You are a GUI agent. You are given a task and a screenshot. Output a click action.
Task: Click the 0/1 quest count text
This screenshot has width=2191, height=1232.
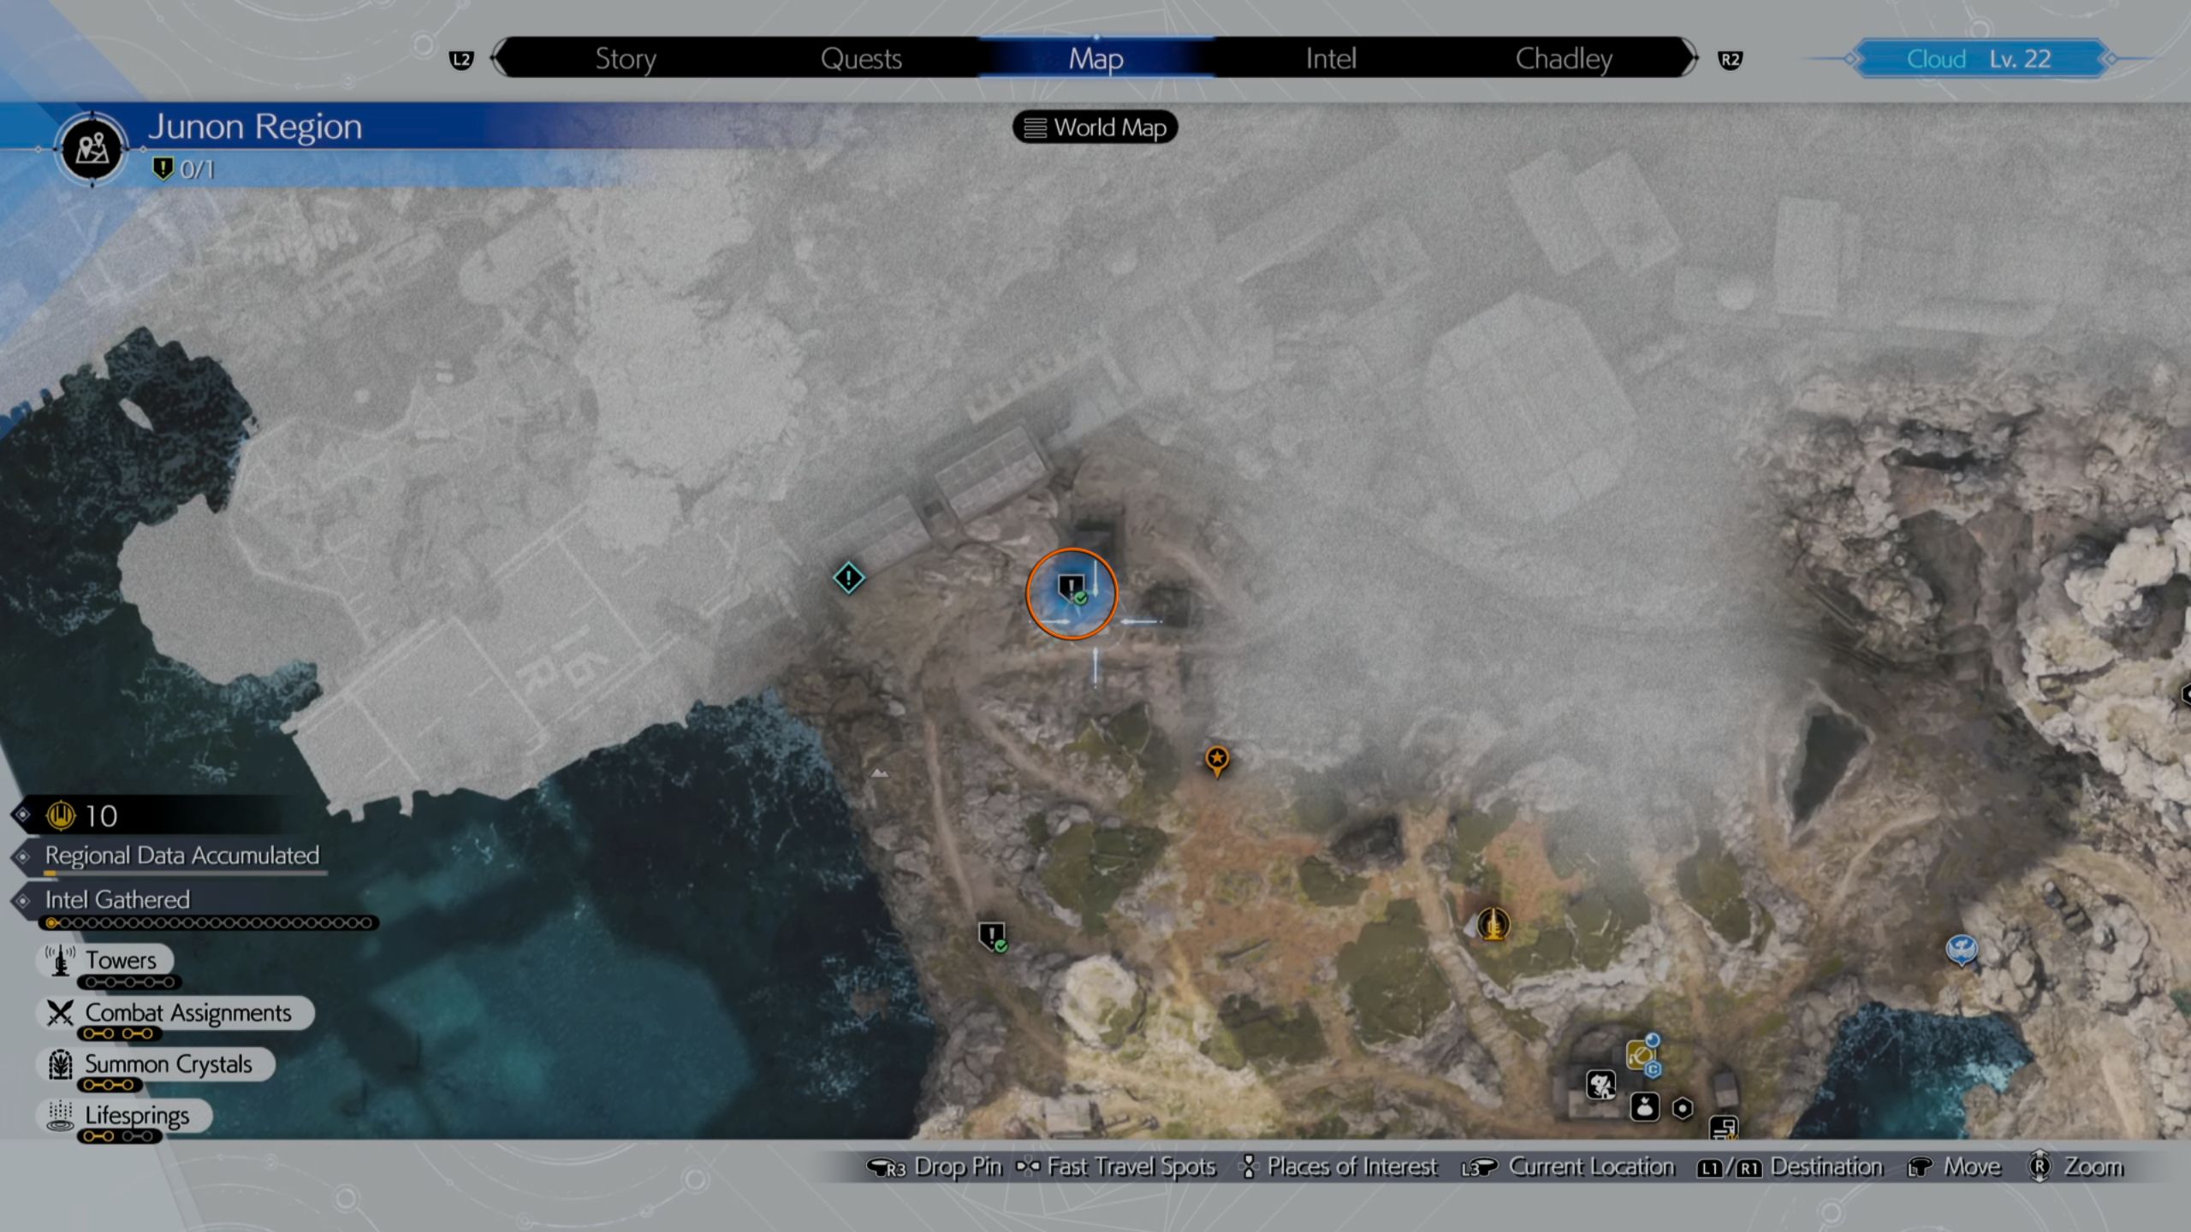point(197,169)
